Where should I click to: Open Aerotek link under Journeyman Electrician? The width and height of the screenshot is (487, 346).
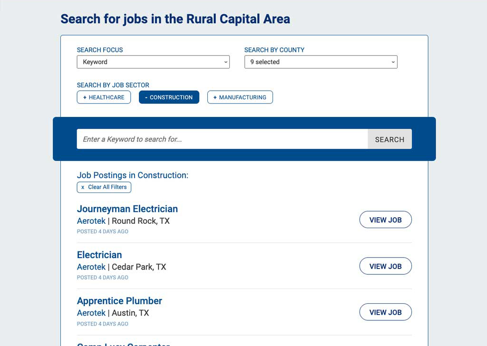(x=91, y=221)
